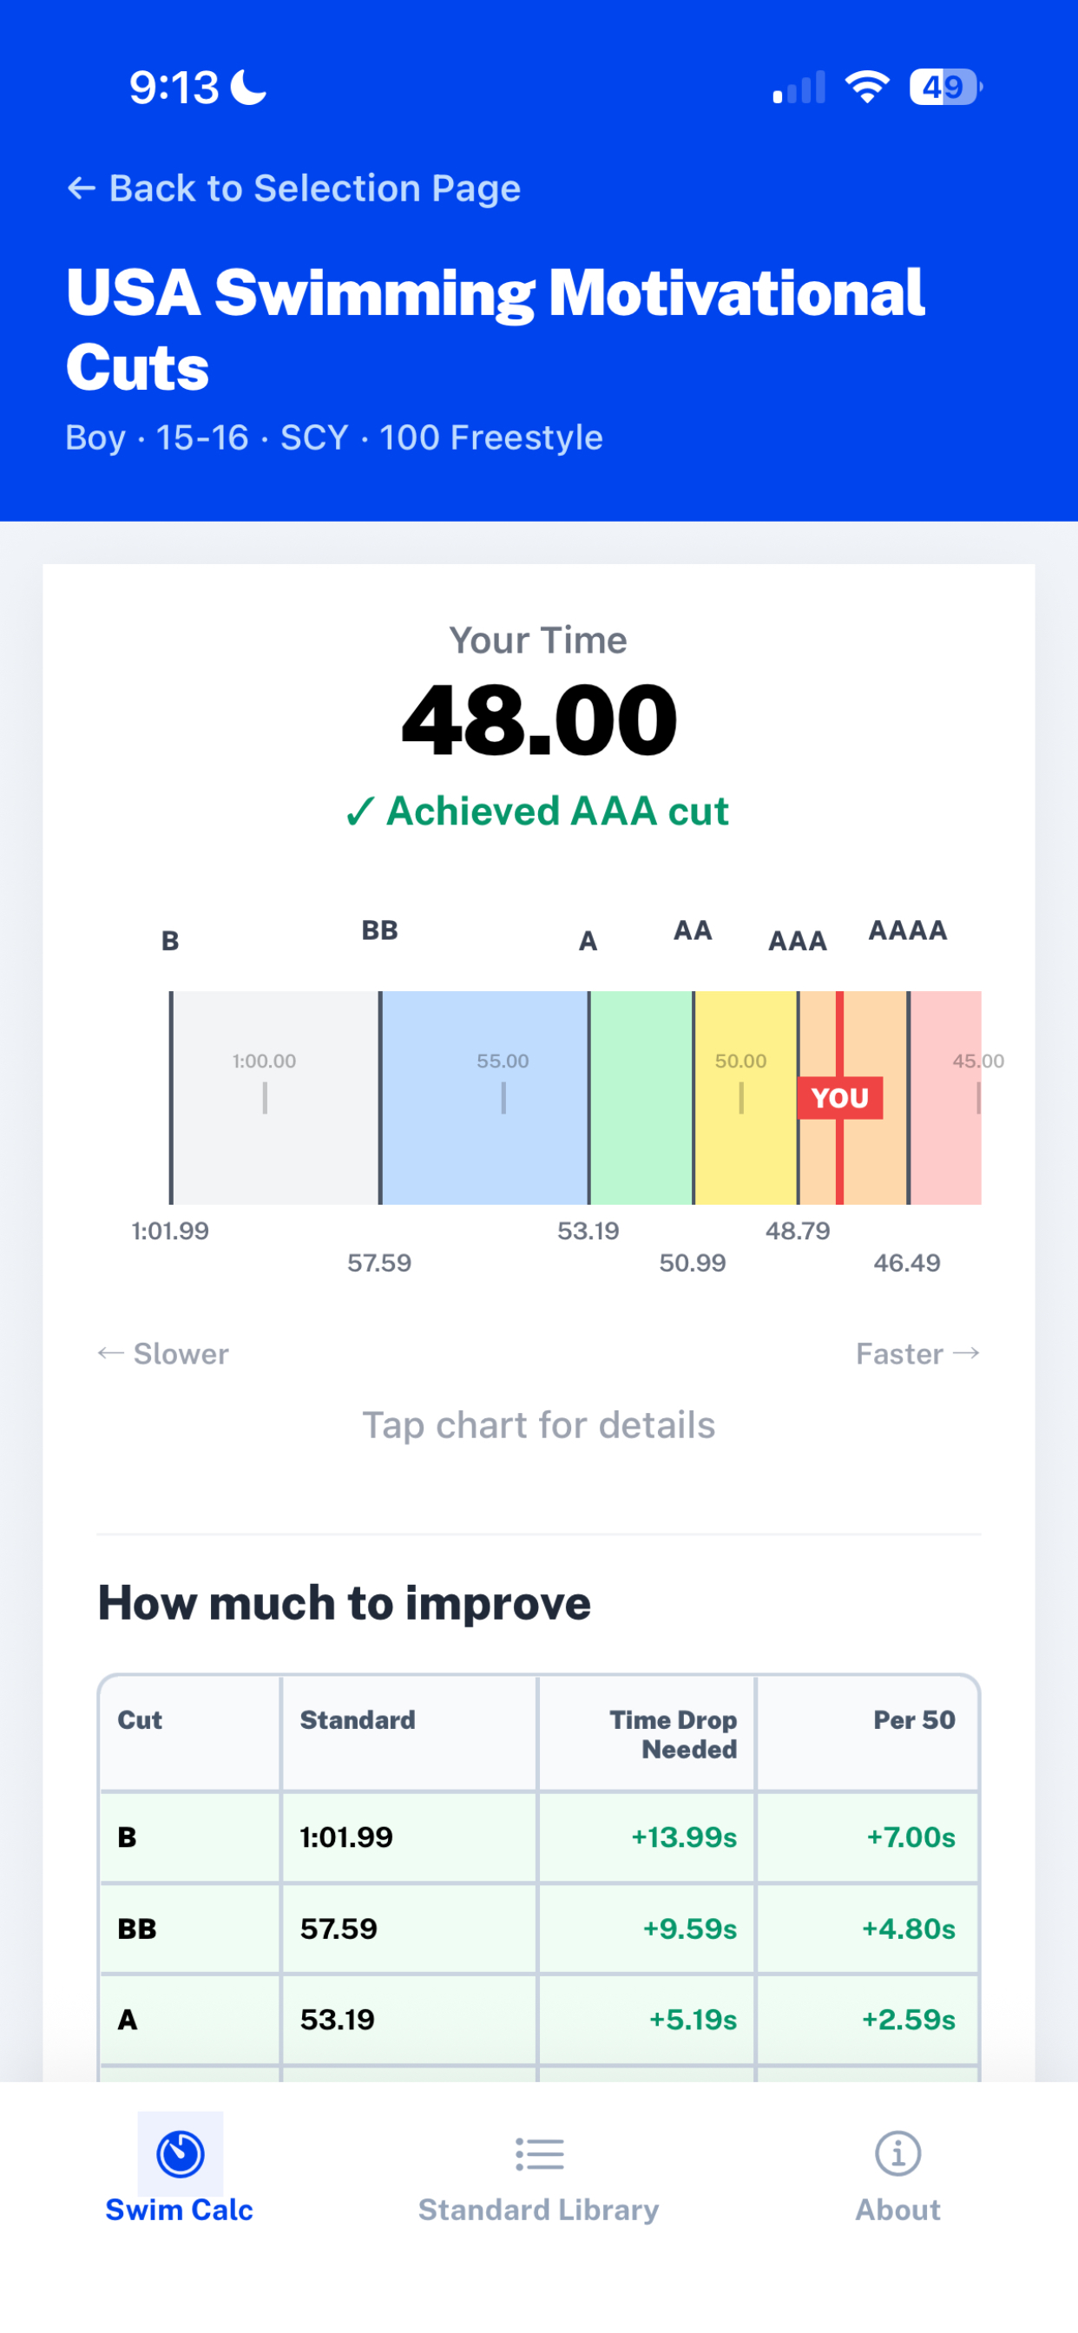Tap the gray B band in chart
The image size is (1078, 2333).
pyautogui.click(x=275, y=1098)
